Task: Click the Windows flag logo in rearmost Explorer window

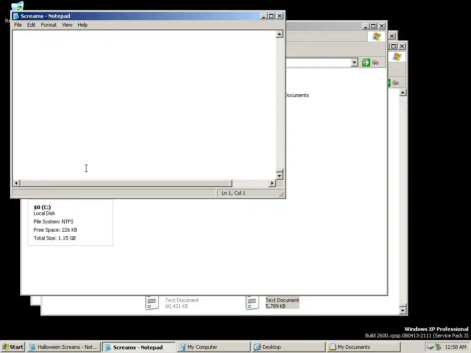Action: pos(397,57)
